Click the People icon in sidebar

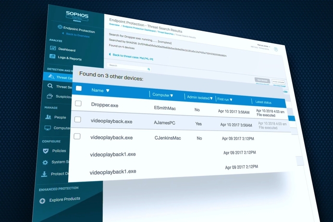point(48,117)
